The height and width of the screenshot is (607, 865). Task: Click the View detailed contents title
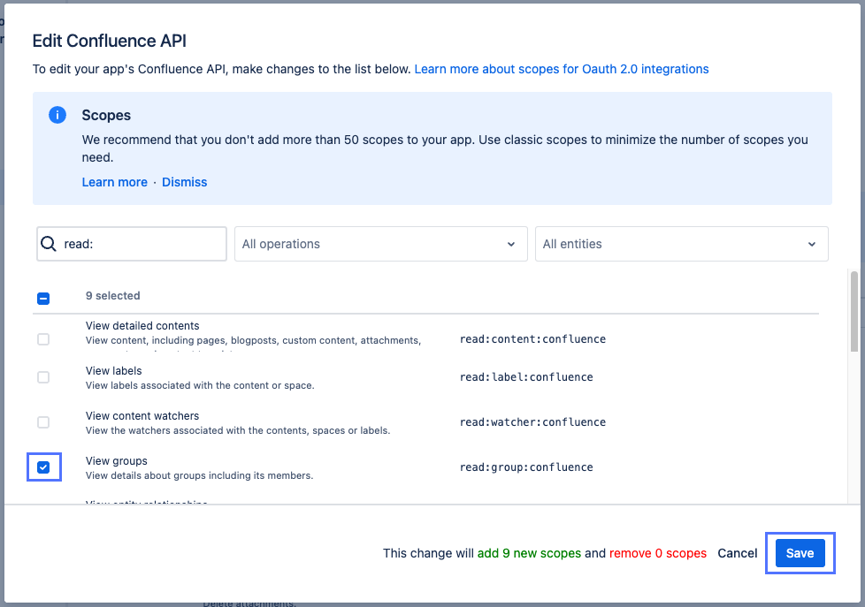(x=142, y=326)
